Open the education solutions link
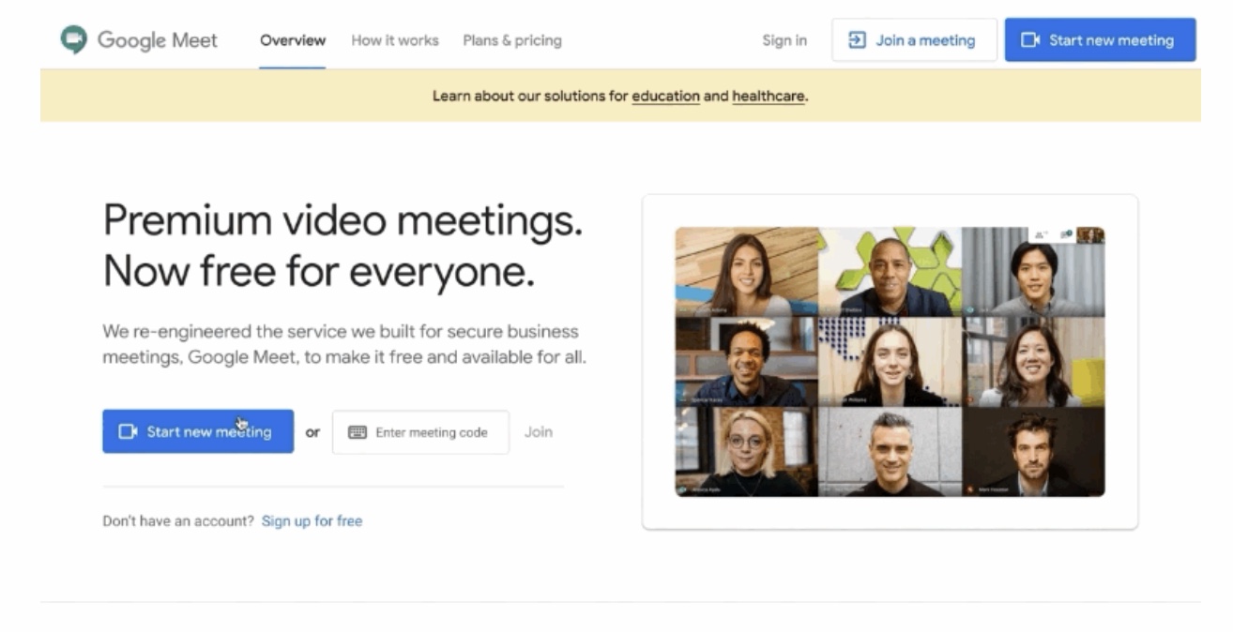This screenshot has height=632, width=1233. (x=665, y=96)
